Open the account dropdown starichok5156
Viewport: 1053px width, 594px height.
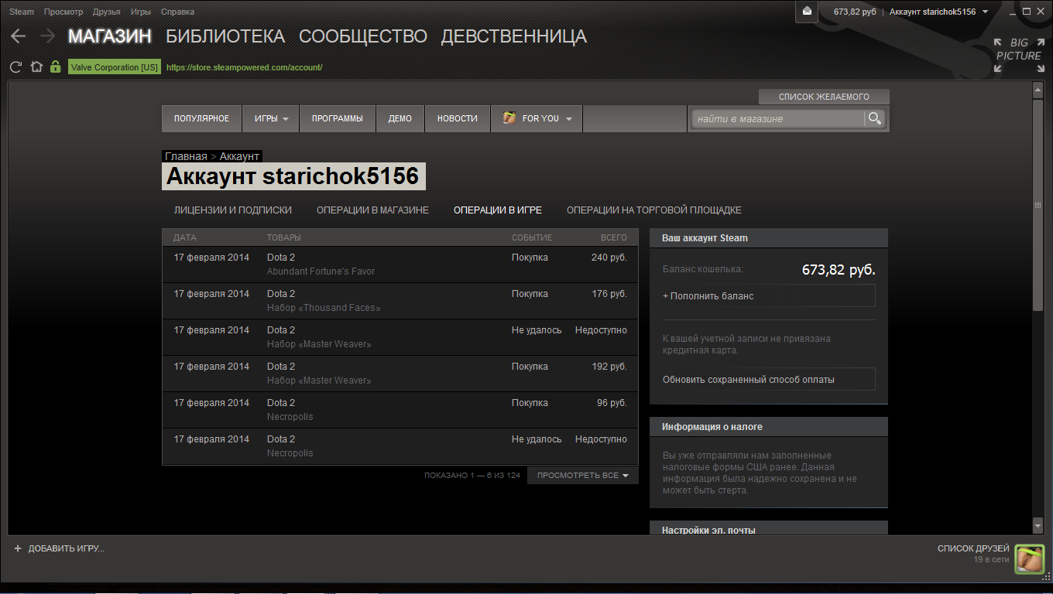point(938,12)
